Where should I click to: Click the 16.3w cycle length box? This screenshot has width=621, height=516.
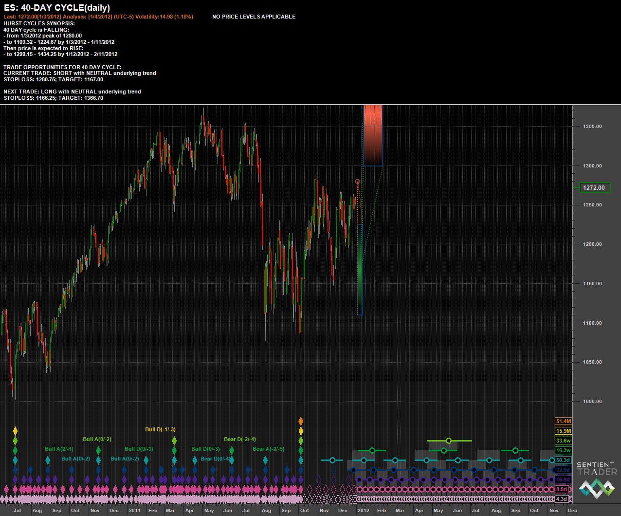point(563,450)
